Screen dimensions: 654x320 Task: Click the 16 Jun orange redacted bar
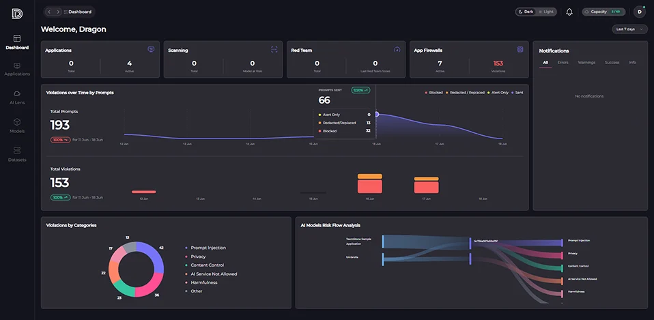pos(369,176)
